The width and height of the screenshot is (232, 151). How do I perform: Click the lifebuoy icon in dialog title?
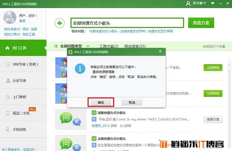tap(70, 52)
